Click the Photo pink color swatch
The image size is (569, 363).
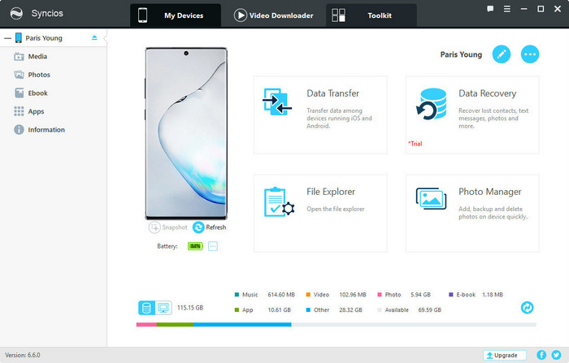coord(380,295)
